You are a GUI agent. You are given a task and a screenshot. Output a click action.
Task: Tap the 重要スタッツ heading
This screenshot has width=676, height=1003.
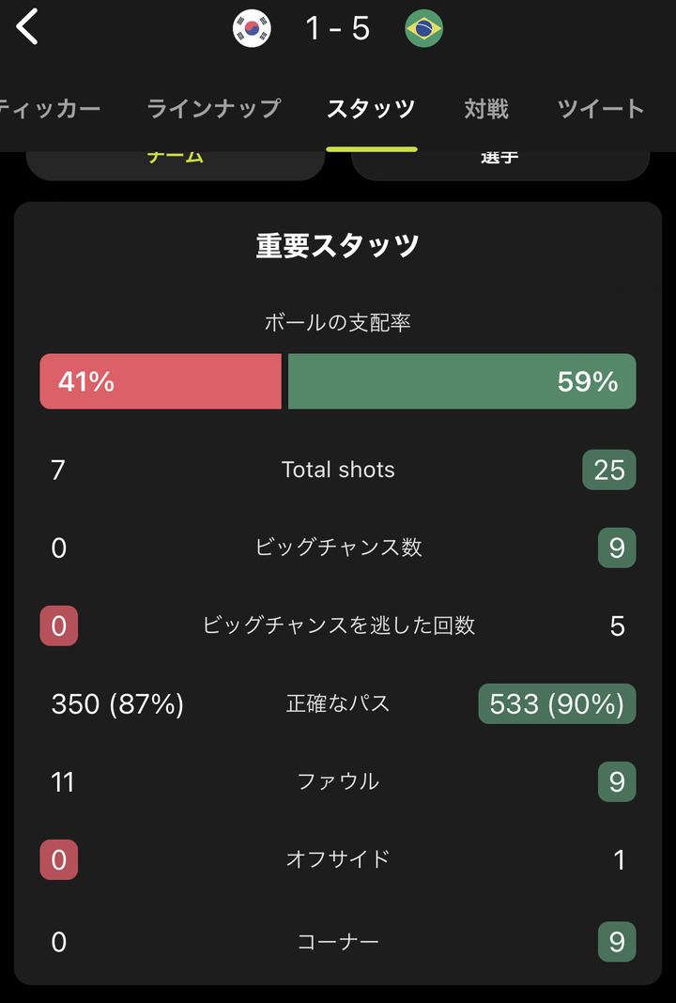pyautogui.click(x=338, y=246)
